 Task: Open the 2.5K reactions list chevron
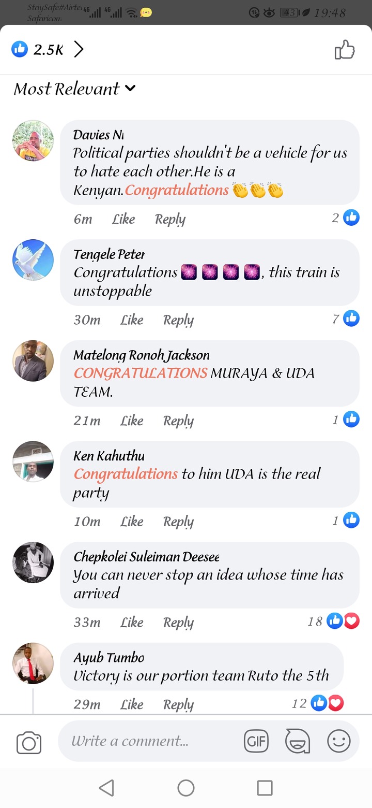[79, 50]
